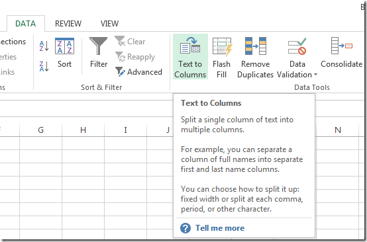Launch the Text to Columns wizard
This screenshot has height=242, width=367.
pyautogui.click(x=190, y=56)
